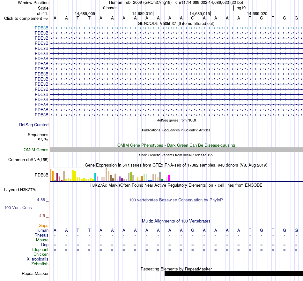The height and width of the screenshot is (281, 303).
Task: Click the 14,689,010 ruler position
Action: pyautogui.click(x=142, y=13)
